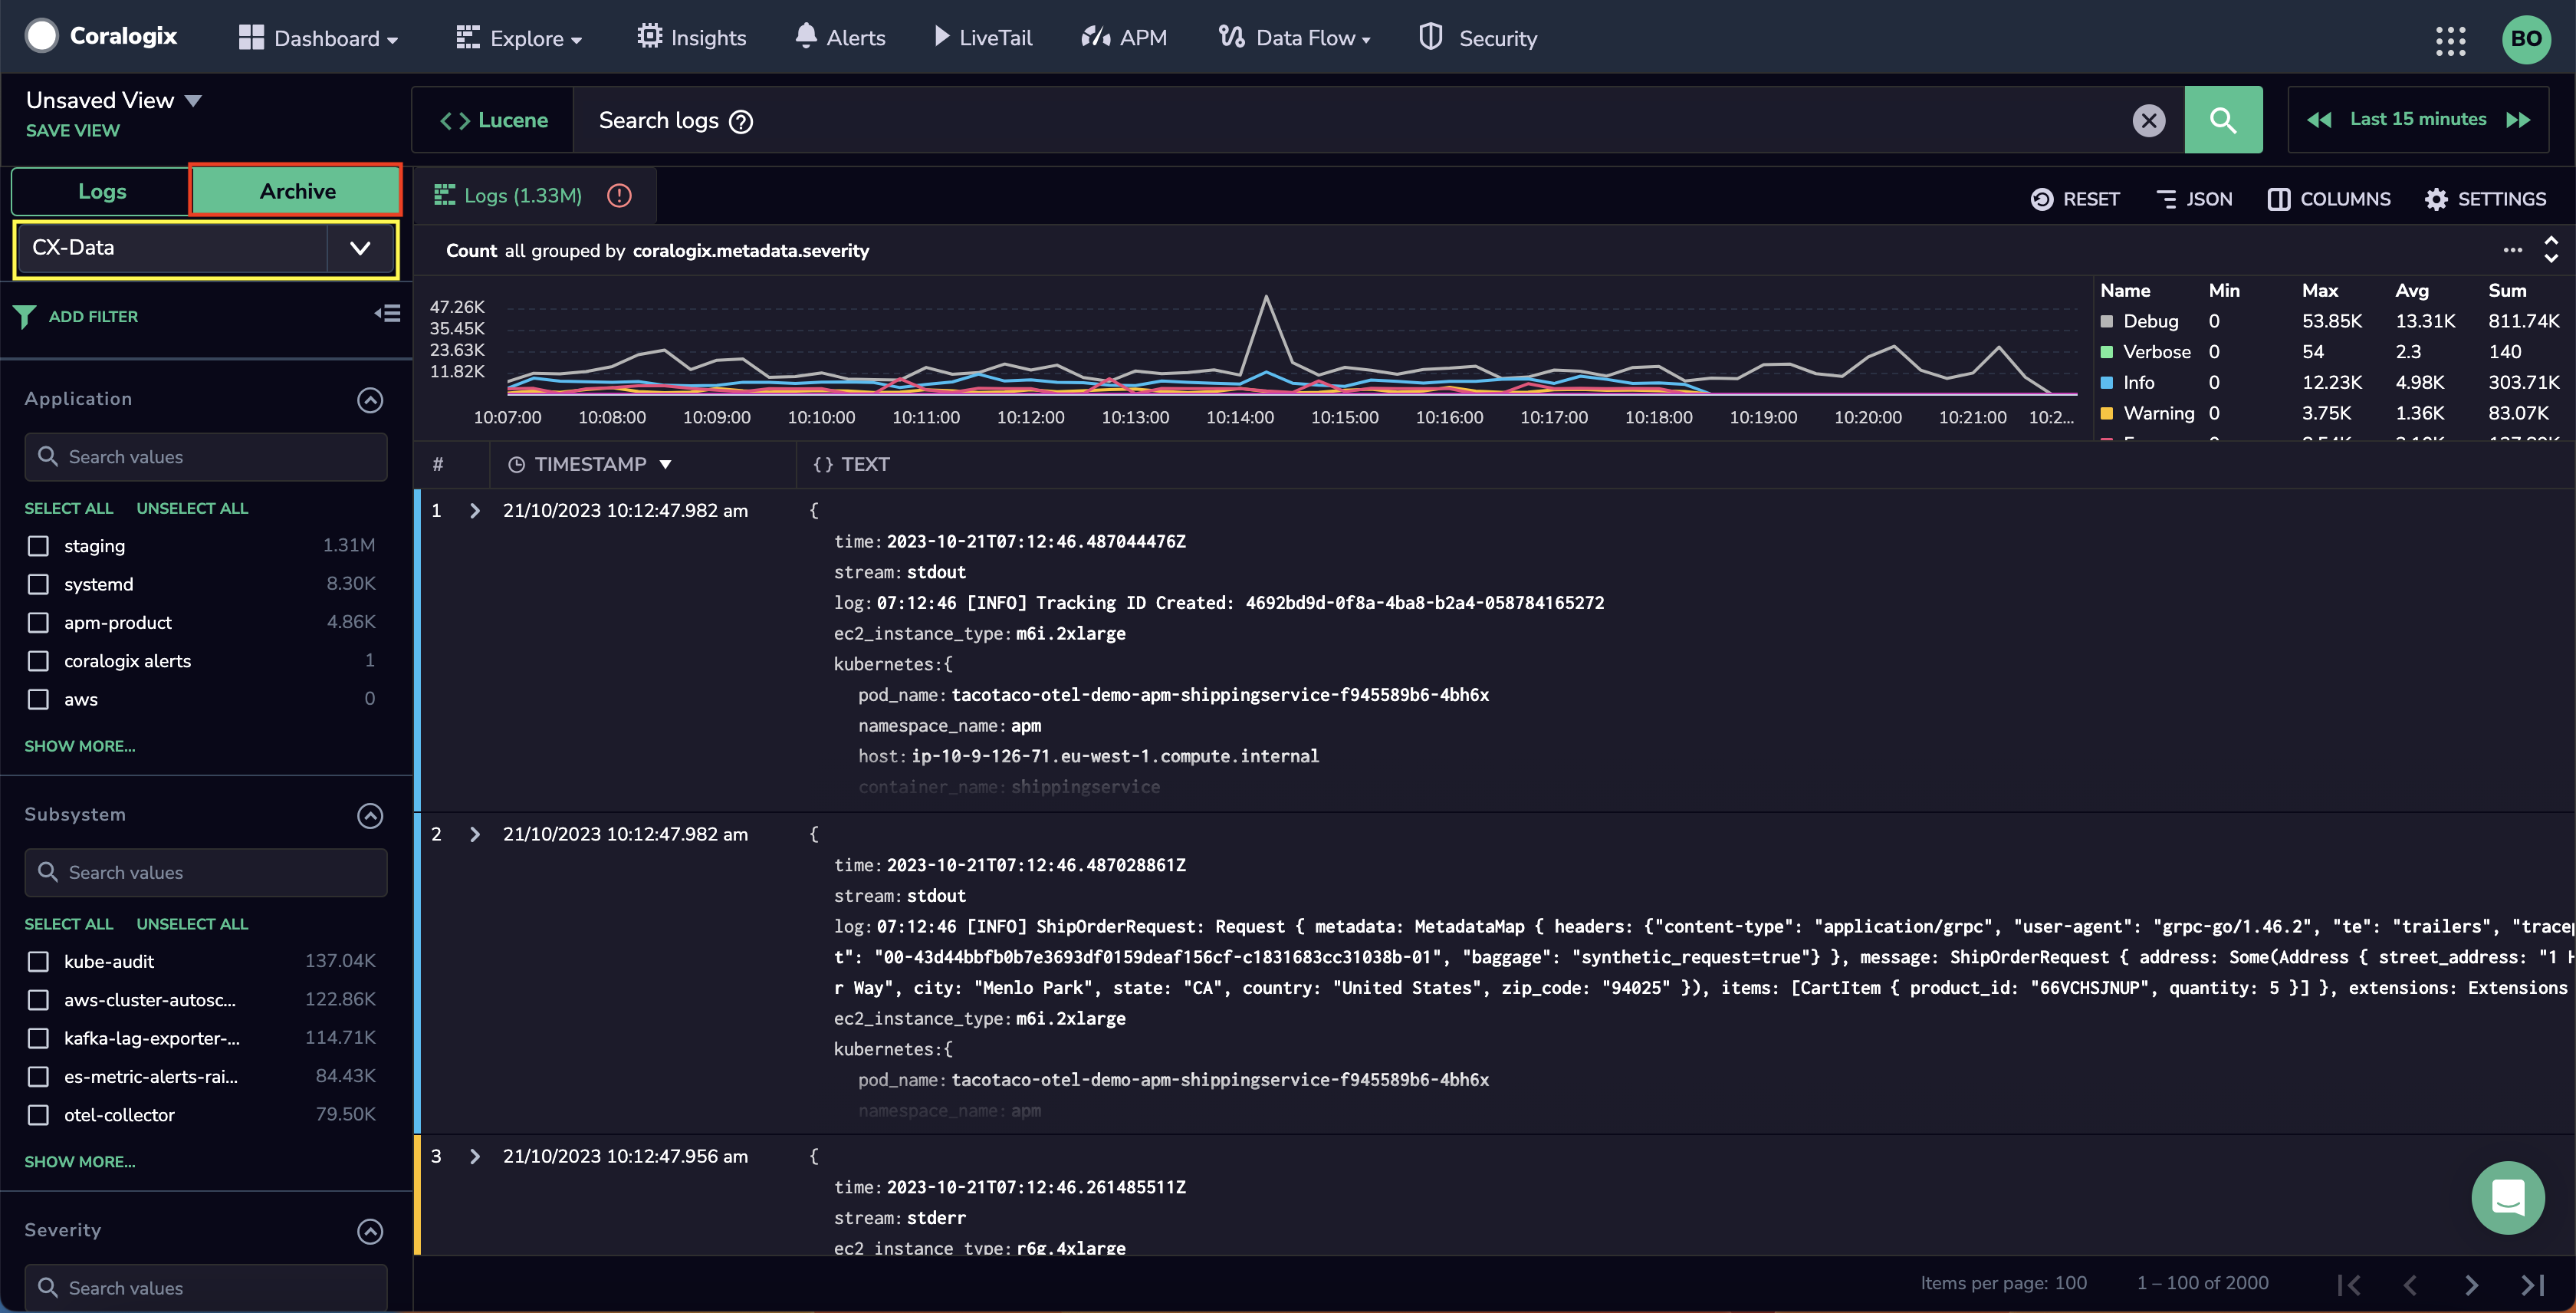
Task: Open the graph three-dots options menu
Action: (x=2512, y=250)
